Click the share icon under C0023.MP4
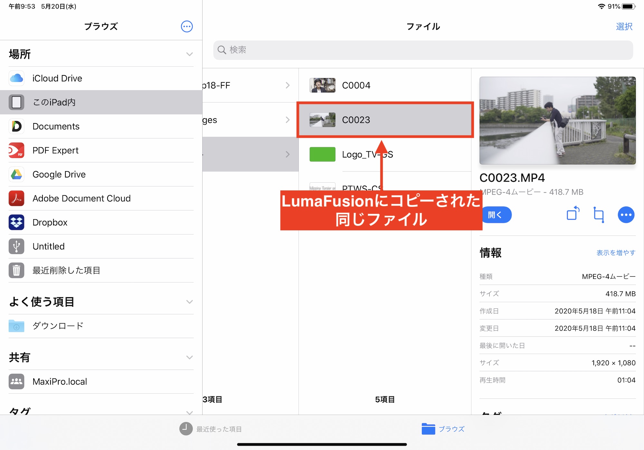 [x=573, y=214]
